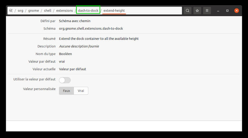Click the 'extend-height' key in path bar
The width and height of the screenshot is (248, 138).
click(114, 10)
